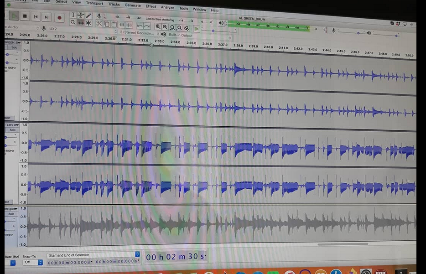
Task: Click the Paste clipboard icon
Action: pyautogui.click(x=114, y=25)
